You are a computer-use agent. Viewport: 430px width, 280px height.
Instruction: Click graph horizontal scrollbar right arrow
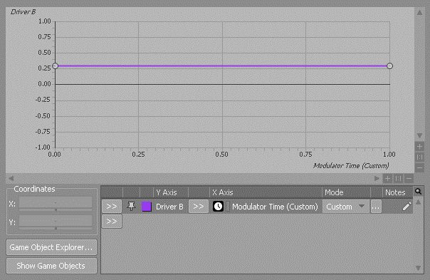[377, 178]
